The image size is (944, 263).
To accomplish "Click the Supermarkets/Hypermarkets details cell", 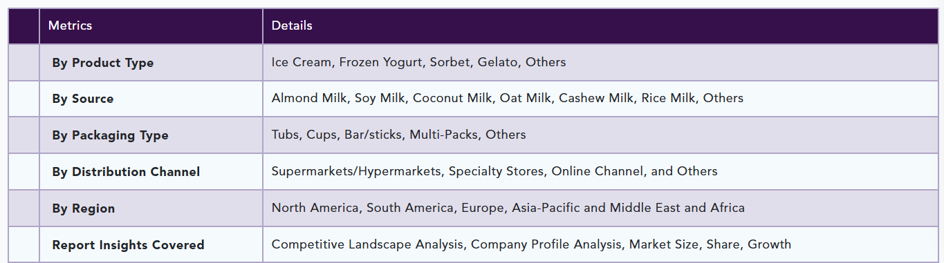I will click(600, 172).
